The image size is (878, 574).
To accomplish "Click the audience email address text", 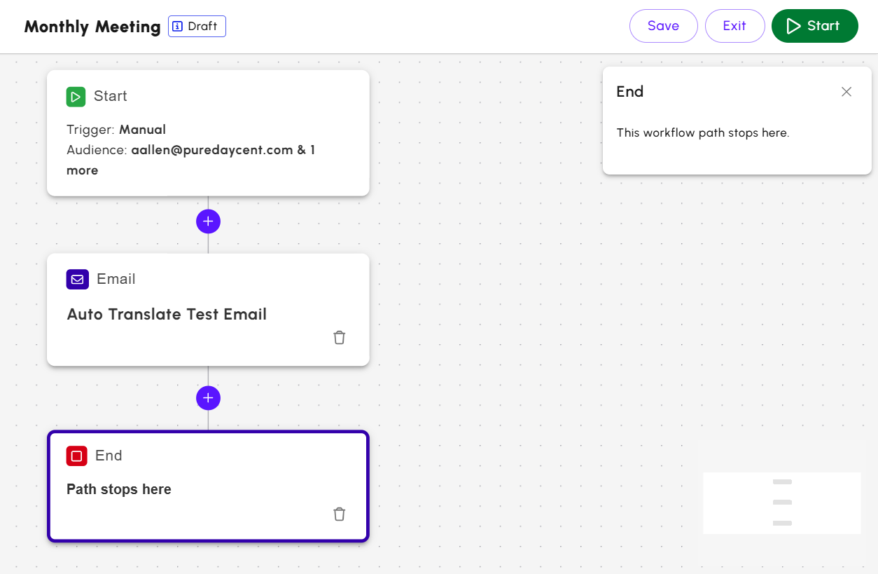I will click(211, 150).
